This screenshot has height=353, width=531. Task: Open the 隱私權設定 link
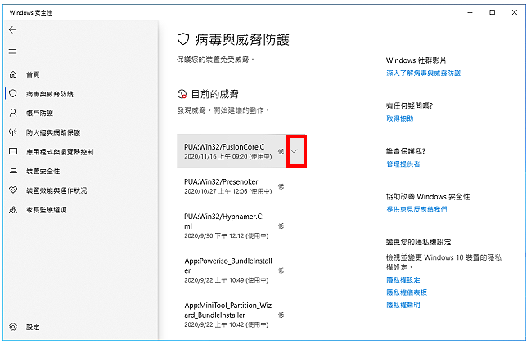tap(403, 280)
